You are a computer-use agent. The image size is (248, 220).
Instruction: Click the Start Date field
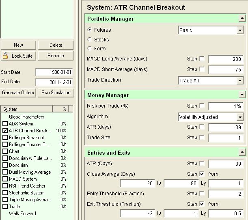(54, 72)
